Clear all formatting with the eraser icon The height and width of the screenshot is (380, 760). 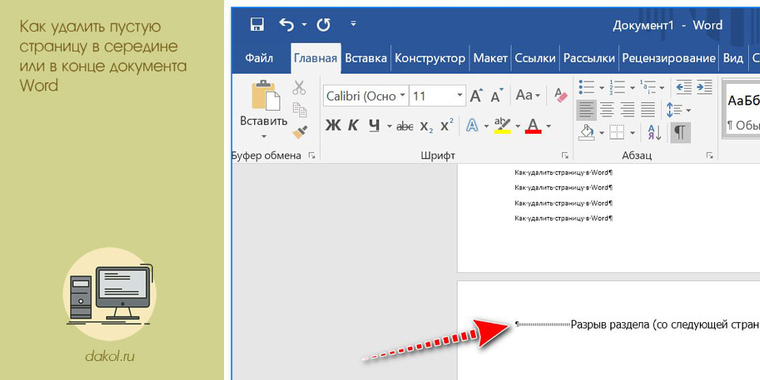tap(560, 95)
